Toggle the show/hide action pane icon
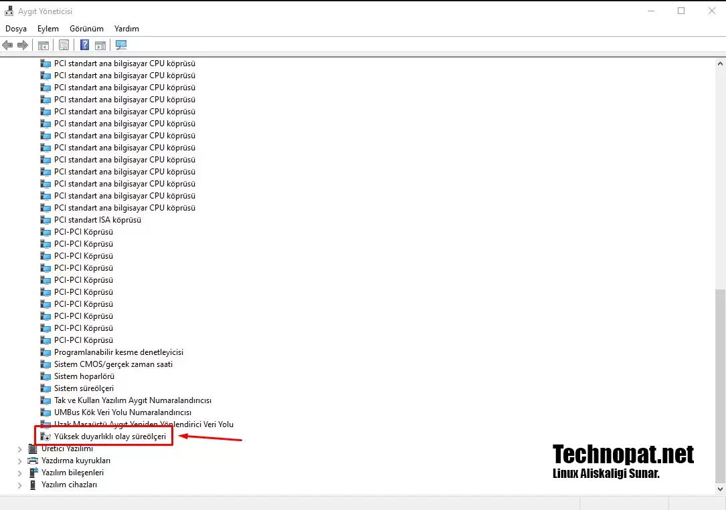This screenshot has width=726, height=510. 100,45
